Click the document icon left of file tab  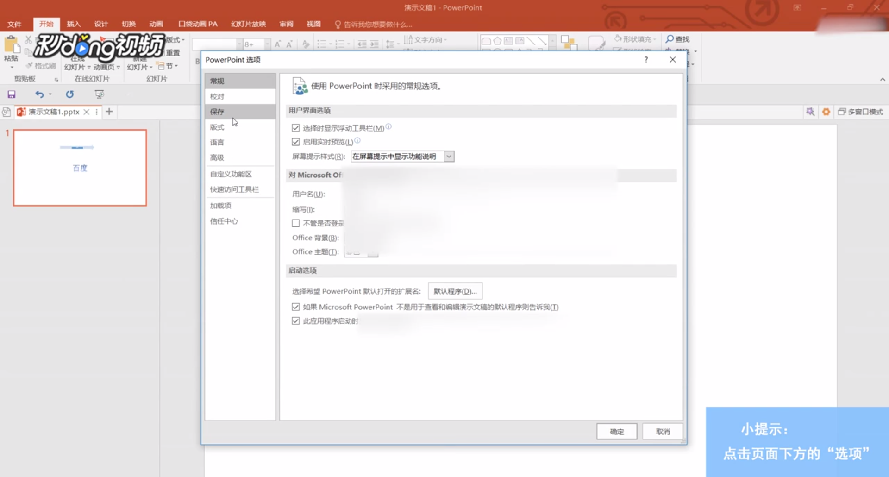[x=6, y=112]
